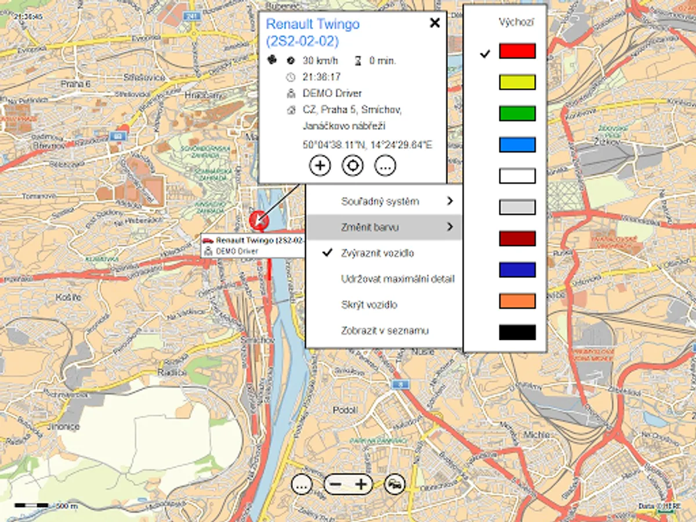Pick the dark red color swatch
Image resolution: width=696 pixels, height=522 pixels.
517,239
